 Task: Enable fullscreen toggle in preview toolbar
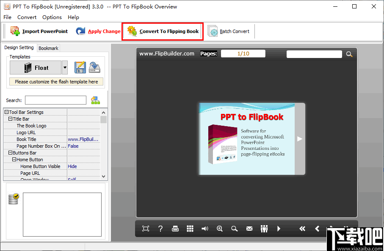coord(145,229)
